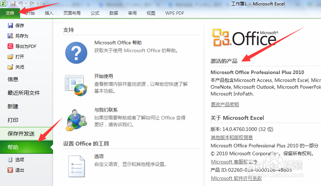
Task: Switch to the 插入 ribbon tab
Action: coord(49,13)
